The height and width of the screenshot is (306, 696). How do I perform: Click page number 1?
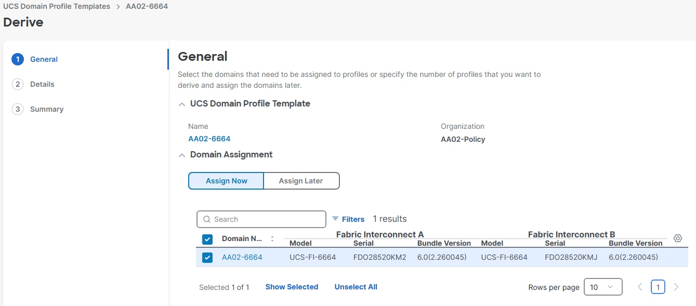658,287
